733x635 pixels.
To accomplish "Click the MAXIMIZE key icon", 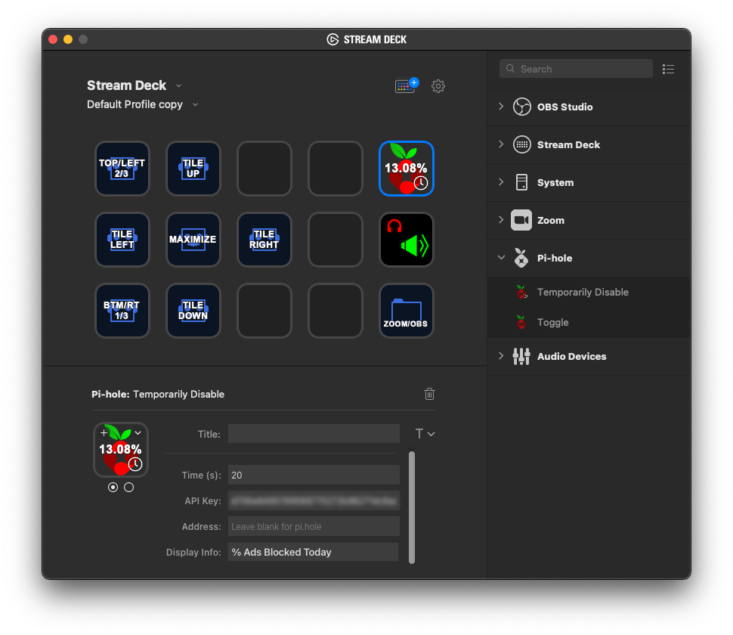I will pyautogui.click(x=193, y=240).
